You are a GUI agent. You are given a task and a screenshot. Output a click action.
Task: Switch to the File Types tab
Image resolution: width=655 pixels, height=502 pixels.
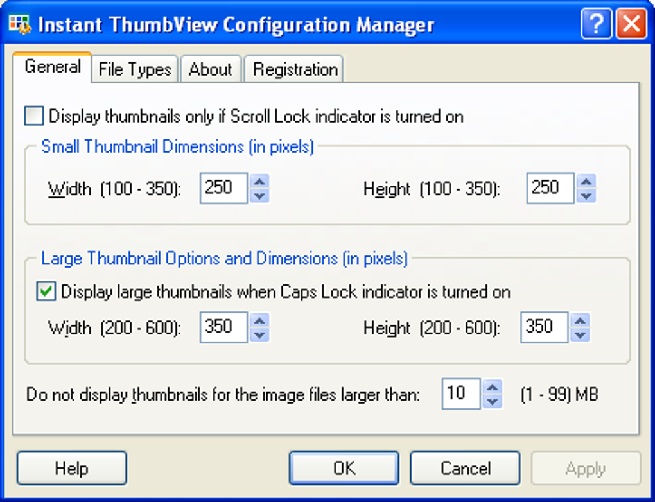(134, 69)
